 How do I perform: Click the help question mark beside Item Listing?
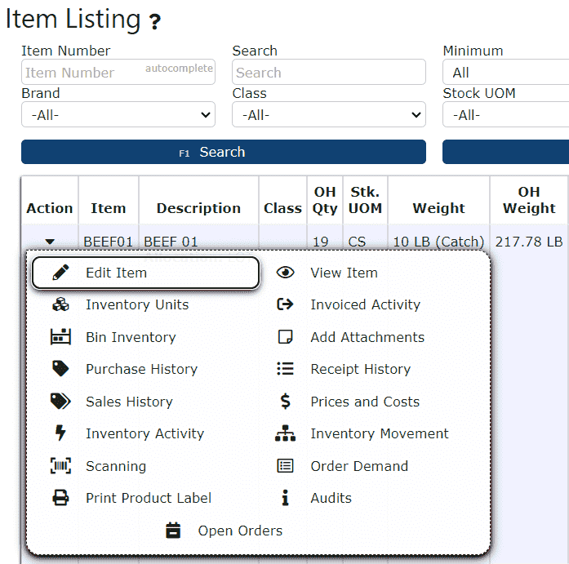154,22
